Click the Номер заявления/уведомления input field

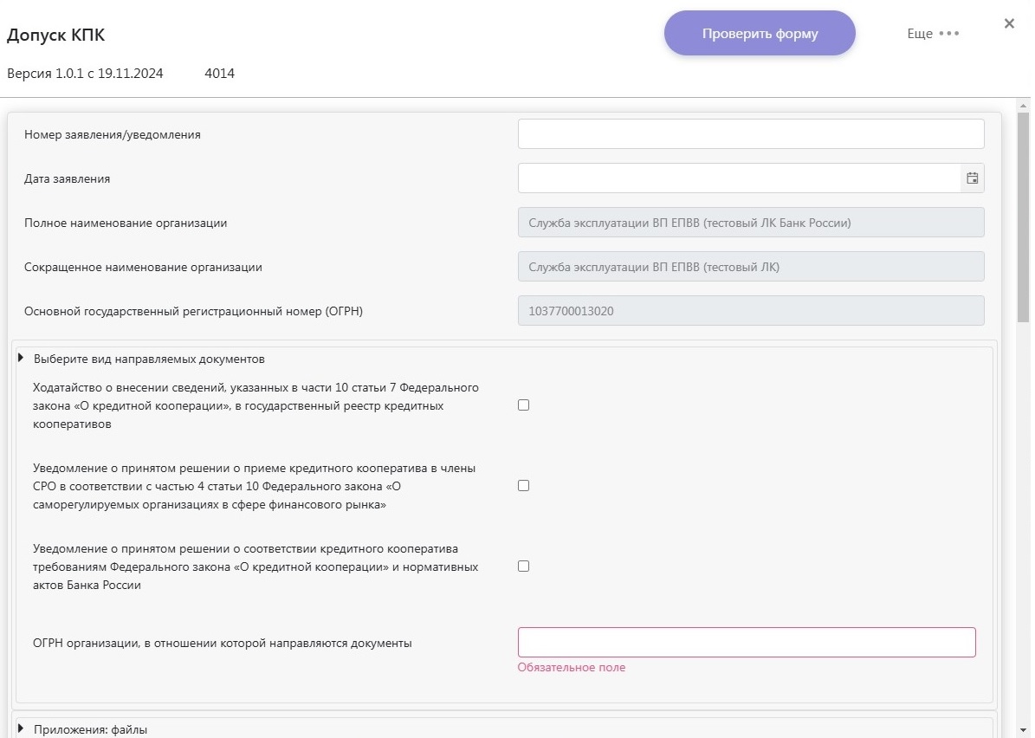(x=750, y=134)
